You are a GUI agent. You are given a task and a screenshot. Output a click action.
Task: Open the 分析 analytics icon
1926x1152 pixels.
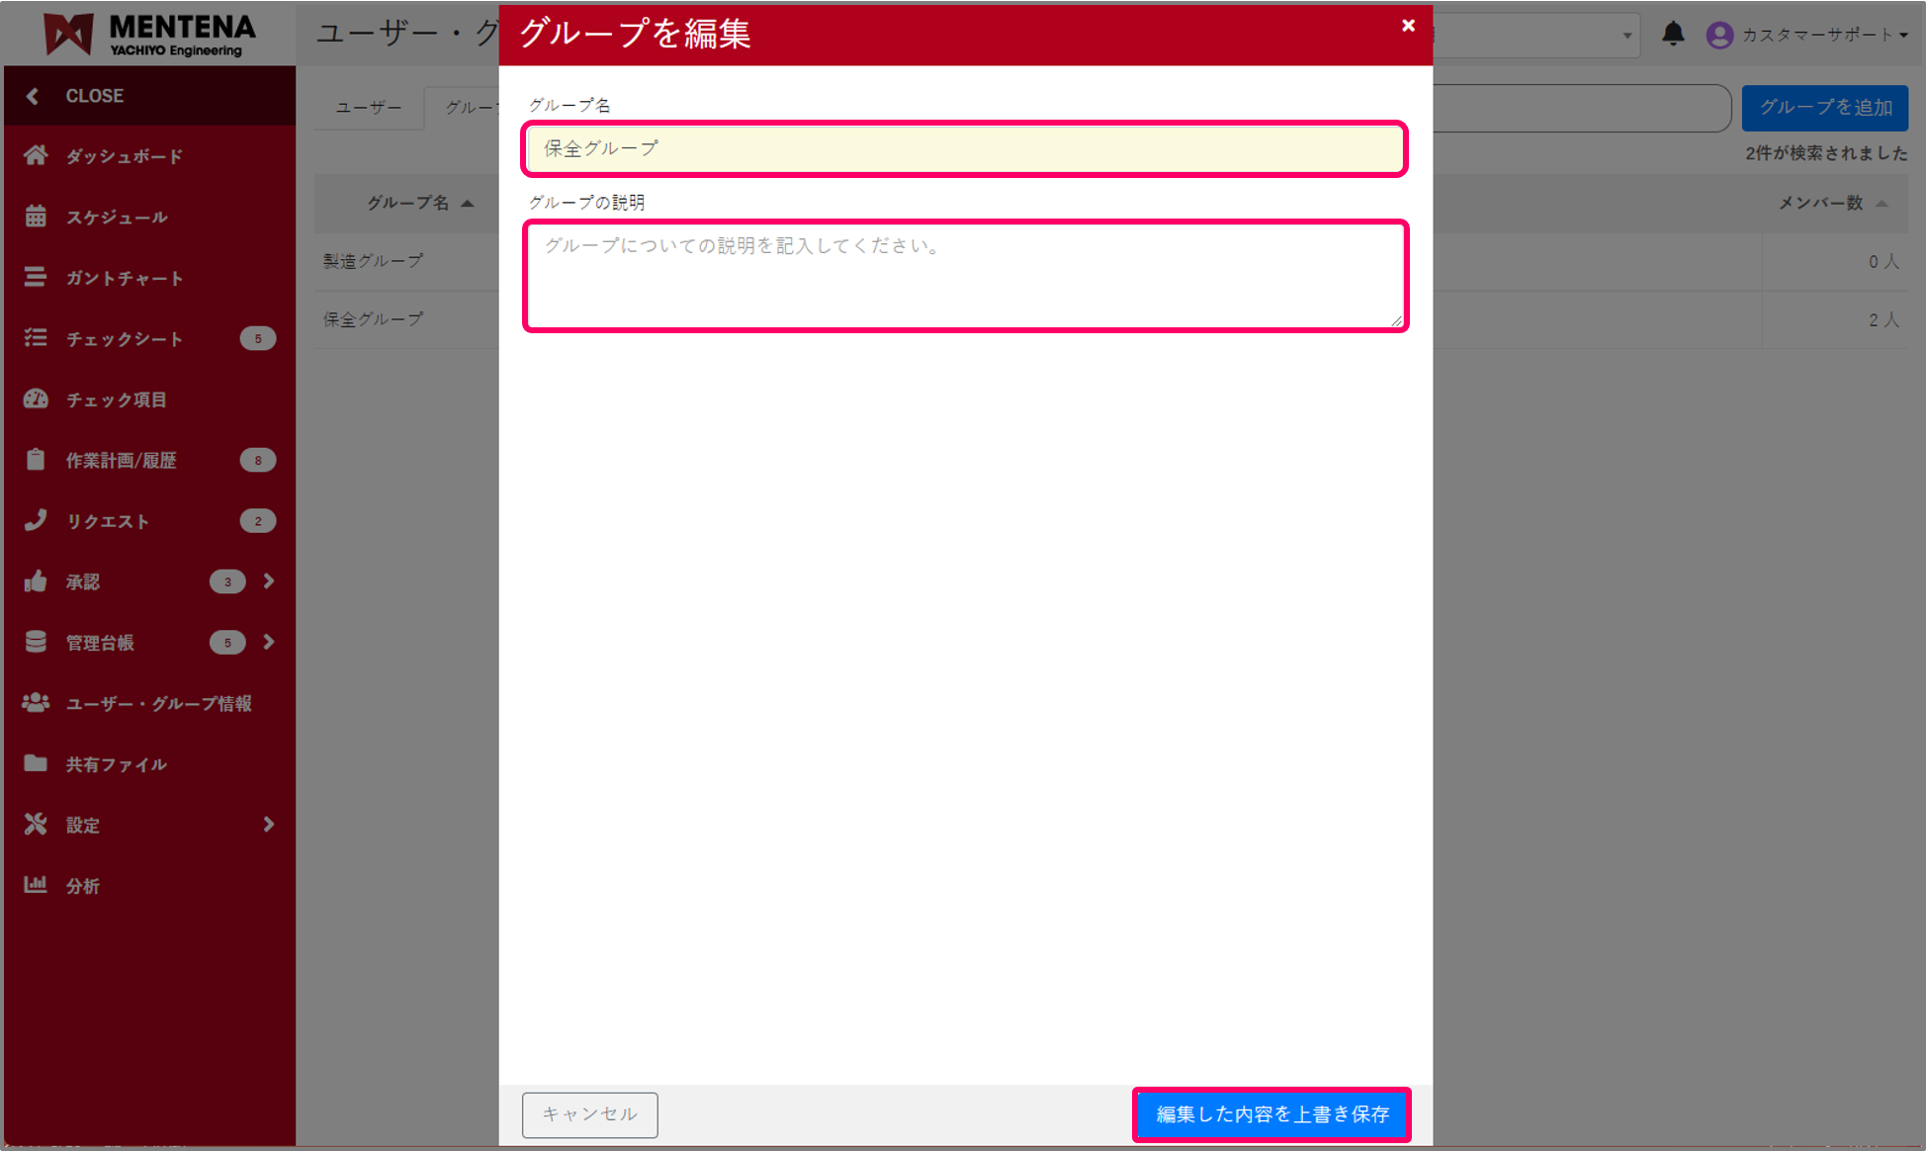37,885
